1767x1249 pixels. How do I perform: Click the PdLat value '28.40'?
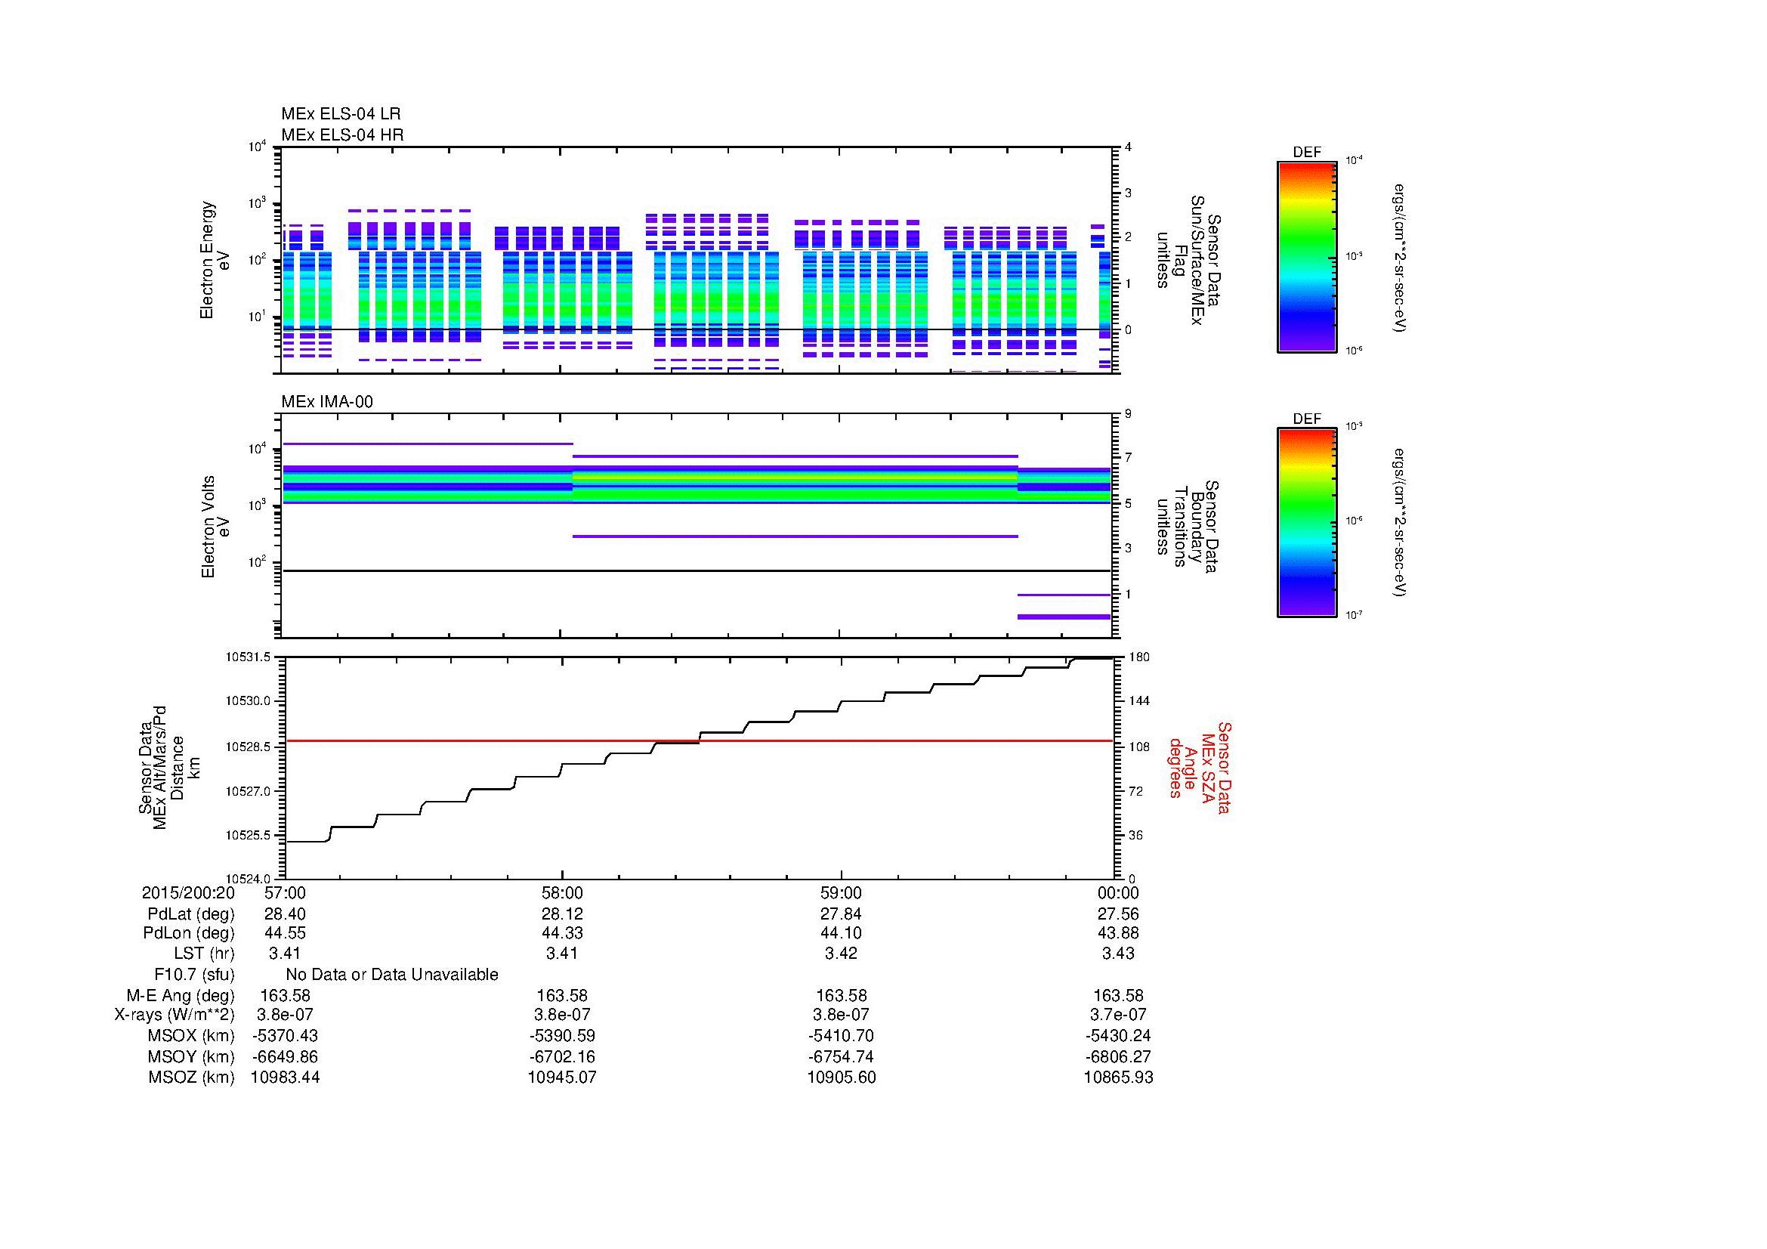[x=285, y=914]
